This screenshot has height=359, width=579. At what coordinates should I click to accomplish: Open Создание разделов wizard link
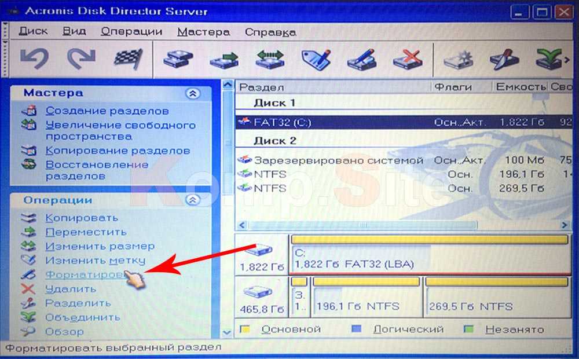pos(108,111)
